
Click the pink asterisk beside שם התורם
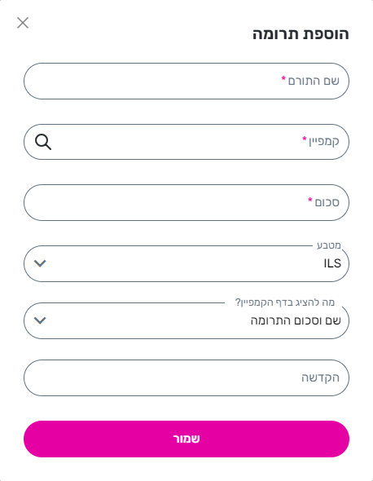click(283, 78)
